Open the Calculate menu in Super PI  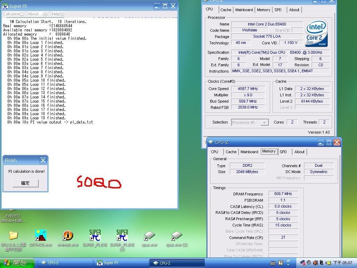tap(14, 14)
